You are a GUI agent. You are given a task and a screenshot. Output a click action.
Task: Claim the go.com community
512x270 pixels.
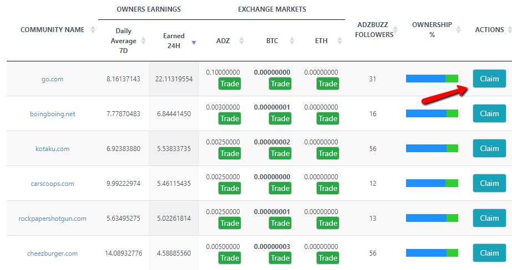point(489,79)
